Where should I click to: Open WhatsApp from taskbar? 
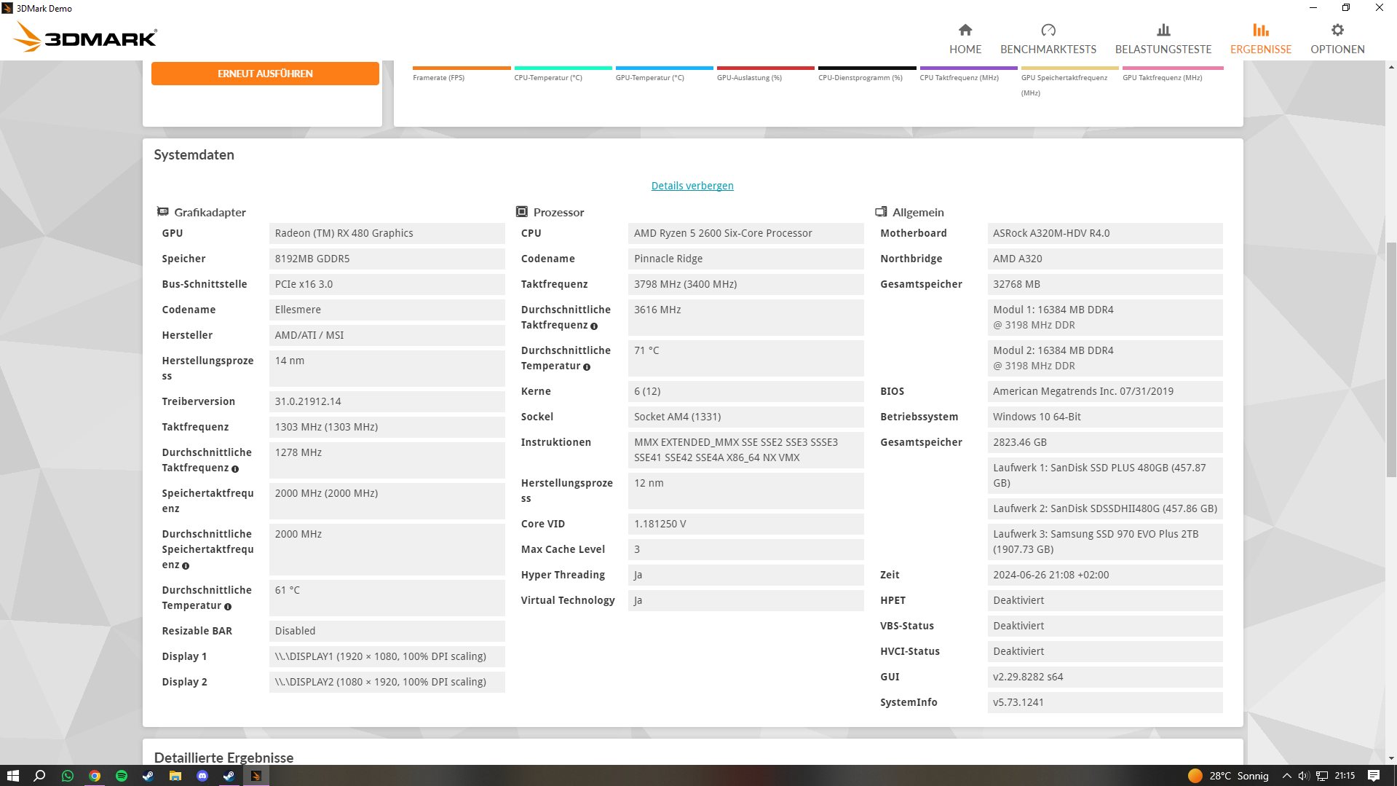coord(67,776)
